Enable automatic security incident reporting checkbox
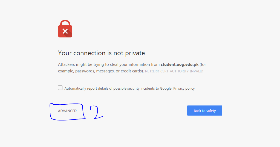The height and width of the screenshot is (147, 280). click(60, 88)
